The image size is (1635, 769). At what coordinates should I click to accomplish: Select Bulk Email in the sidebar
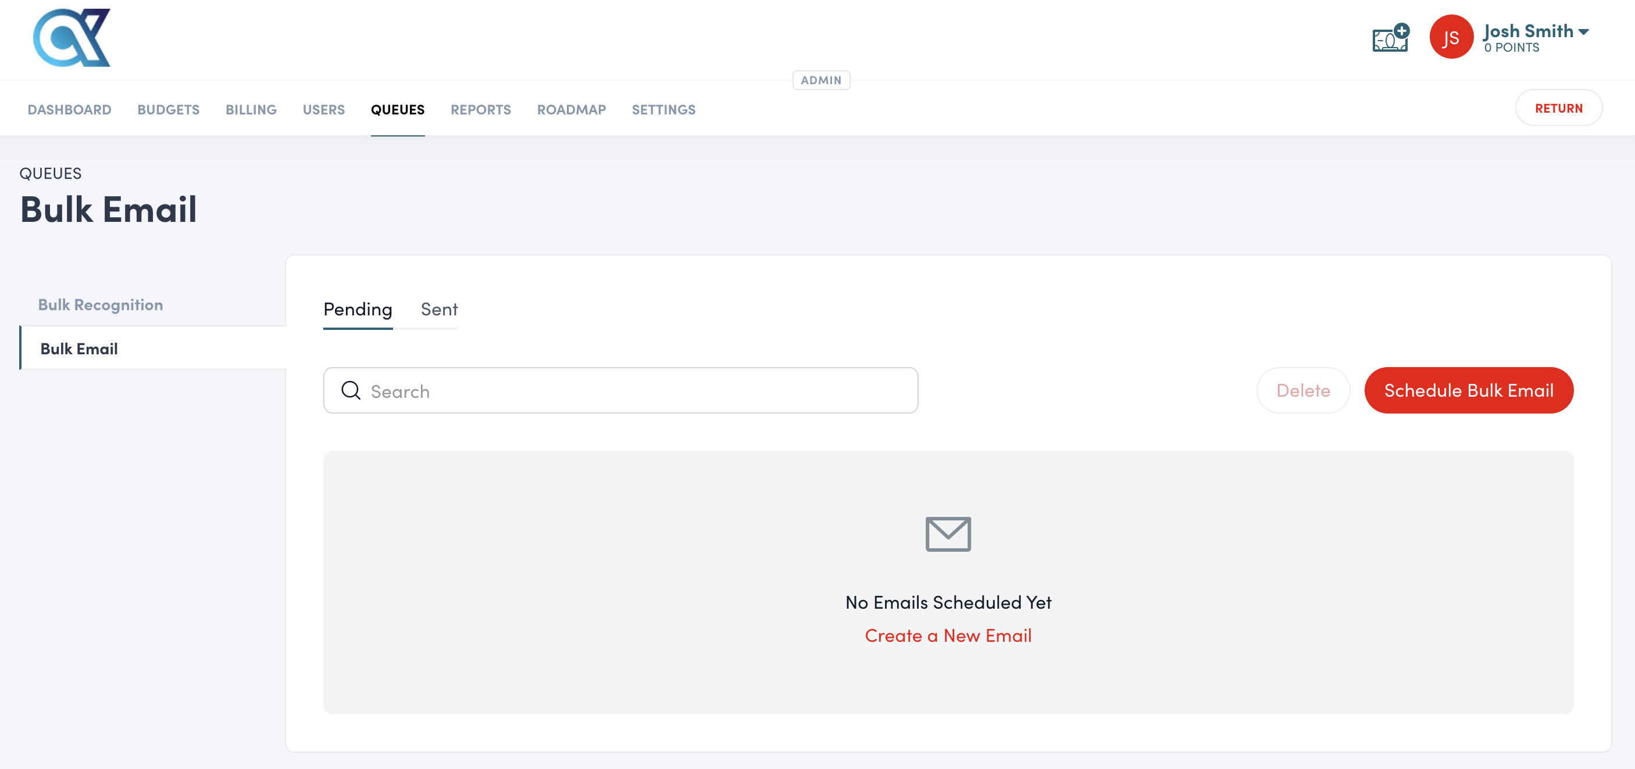[78, 348]
